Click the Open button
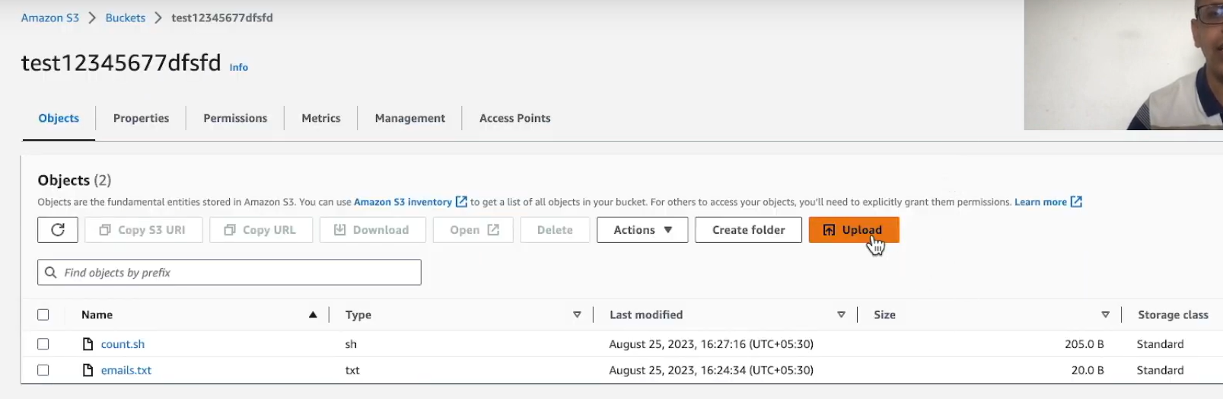Image resolution: width=1223 pixels, height=399 pixels. coord(473,230)
